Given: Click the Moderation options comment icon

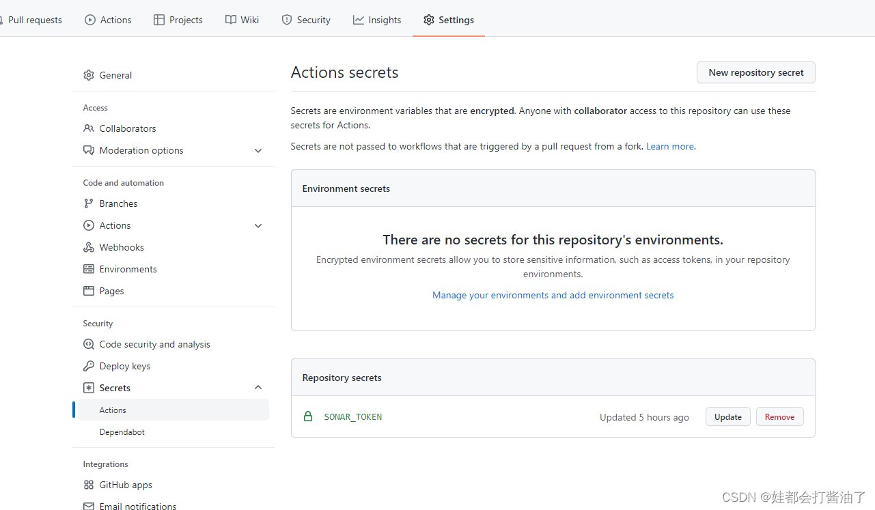Looking at the screenshot, I should point(89,150).
